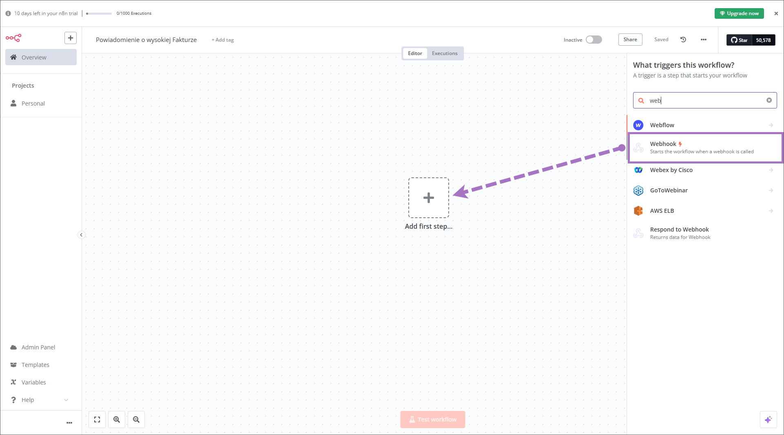Click the plus button in sidebar header
The width and height of the screenshot is (784, 435).
tap(71, 38)
